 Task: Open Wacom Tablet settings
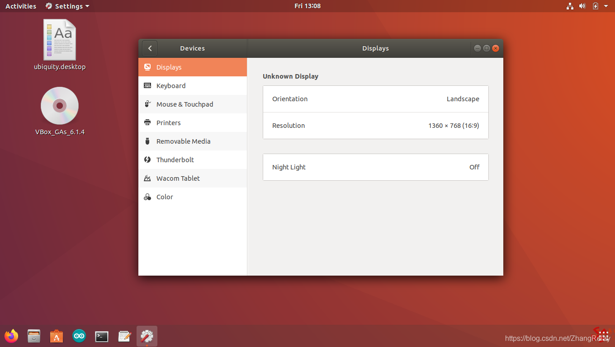click(193, 178)
